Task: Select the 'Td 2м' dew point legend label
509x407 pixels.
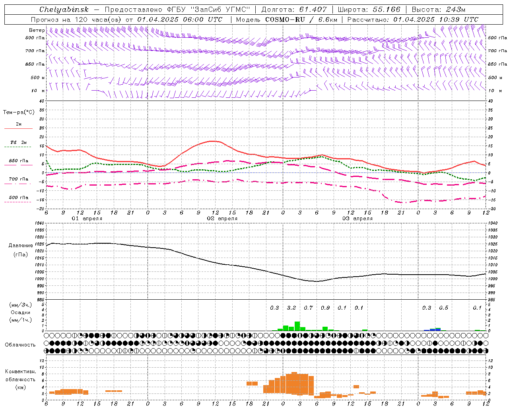Action: [18, 142]
